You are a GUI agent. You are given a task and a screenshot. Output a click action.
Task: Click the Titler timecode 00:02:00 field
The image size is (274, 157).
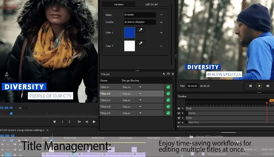coord(192,86)
